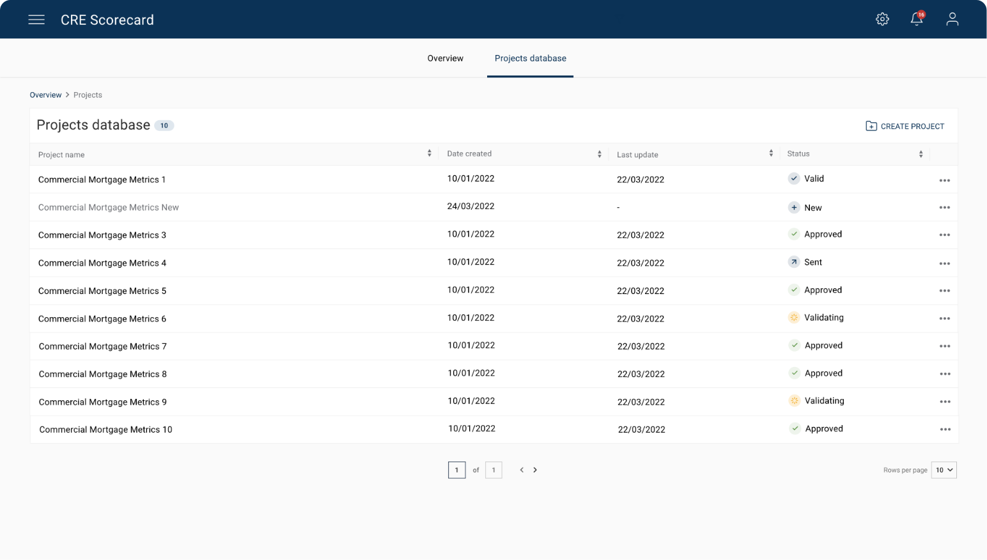987x560 pixels.
Task: Open settings via the gear icon
Action: pos(882,19)
